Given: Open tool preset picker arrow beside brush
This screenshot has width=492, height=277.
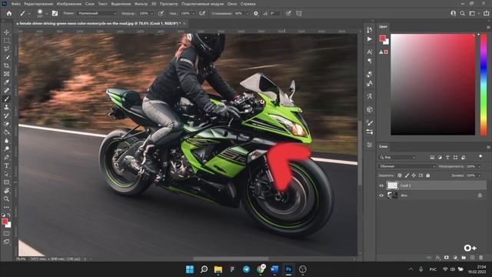Looking at the screenshot, I should click(29, 14).
